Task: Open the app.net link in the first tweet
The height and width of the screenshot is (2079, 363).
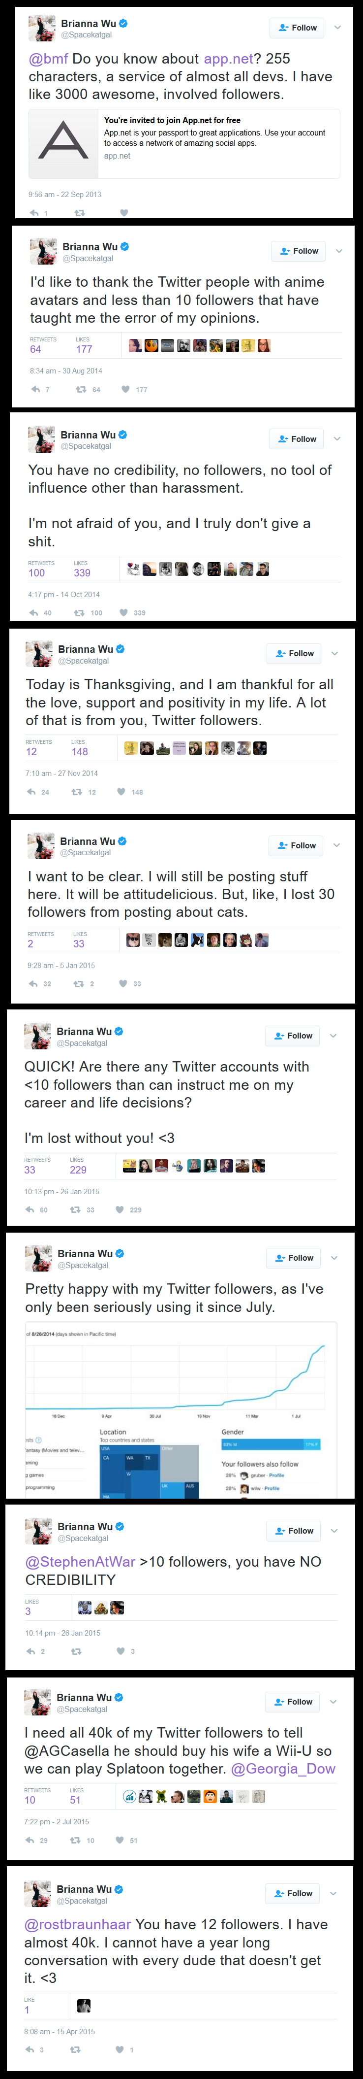Action: tap(228, 59)
